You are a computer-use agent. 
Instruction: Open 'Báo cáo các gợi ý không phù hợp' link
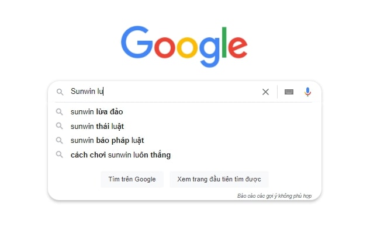tap(274, 196)
